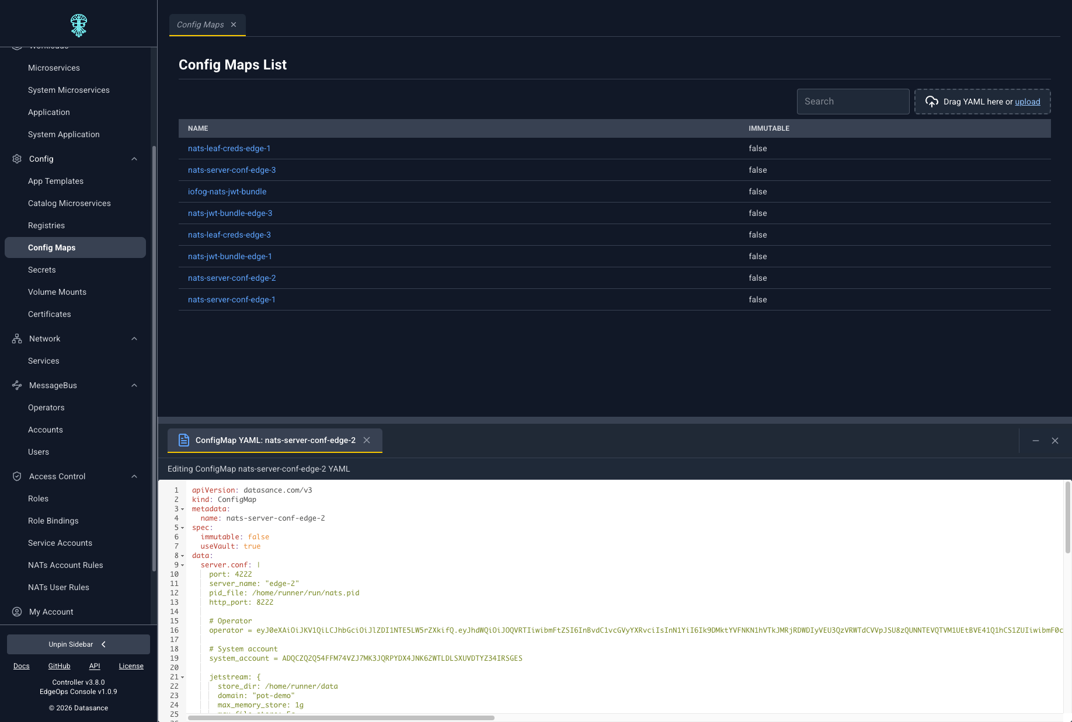Open the License footer link
The image size is (1072, 722).
(x=131, y=666)
